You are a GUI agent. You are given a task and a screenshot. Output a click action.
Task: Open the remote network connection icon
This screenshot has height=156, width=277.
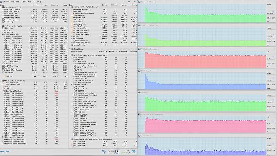point(104,151)
